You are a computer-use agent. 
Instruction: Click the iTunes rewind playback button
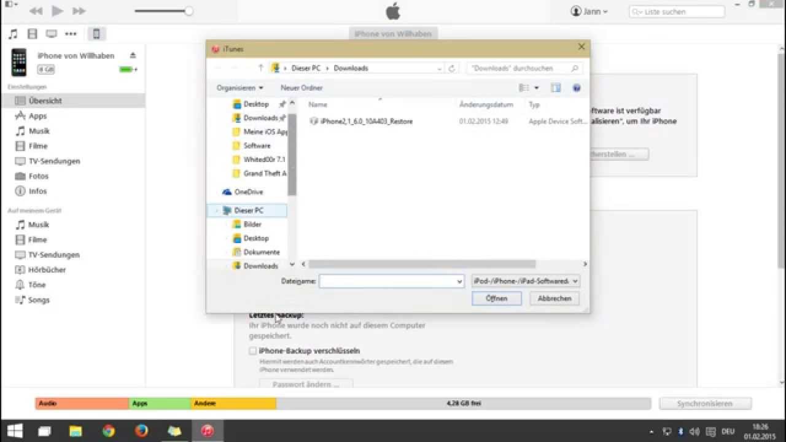pos(36,11)
